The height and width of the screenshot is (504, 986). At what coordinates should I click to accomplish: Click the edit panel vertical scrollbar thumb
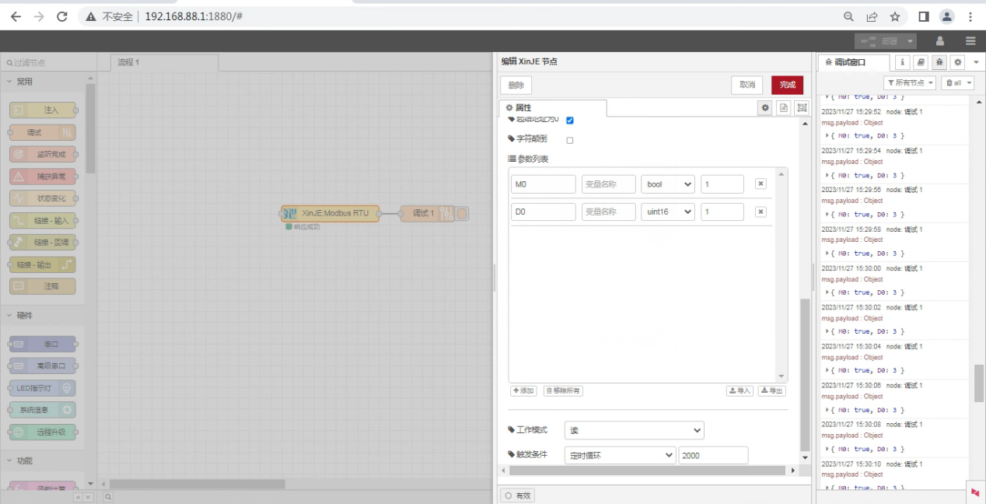[805, 373]
